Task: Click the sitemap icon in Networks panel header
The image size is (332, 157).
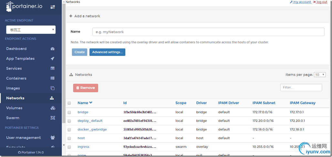Action: [71, 75]
